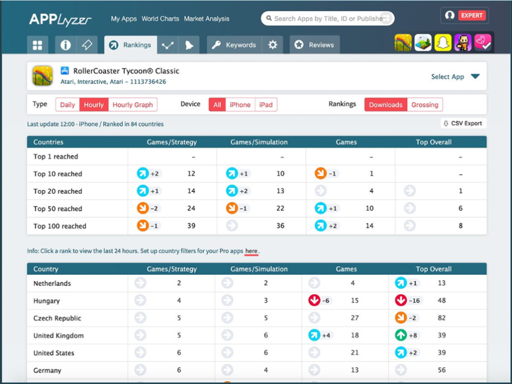Click the gear settings icon next to Keywords
The height and width of the screenshot is (384, 512).
pyautogui.click(x=273, y=45)
